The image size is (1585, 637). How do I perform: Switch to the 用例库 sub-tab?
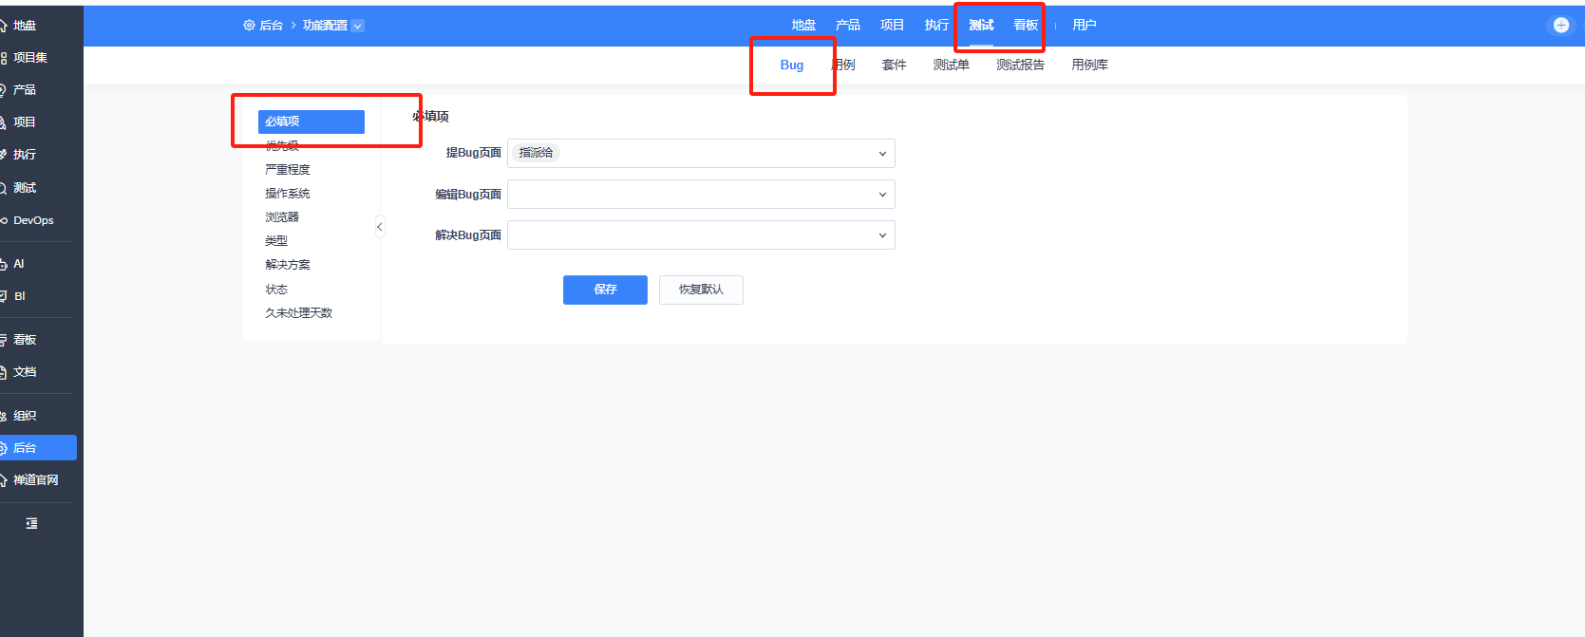[1089, 66]
